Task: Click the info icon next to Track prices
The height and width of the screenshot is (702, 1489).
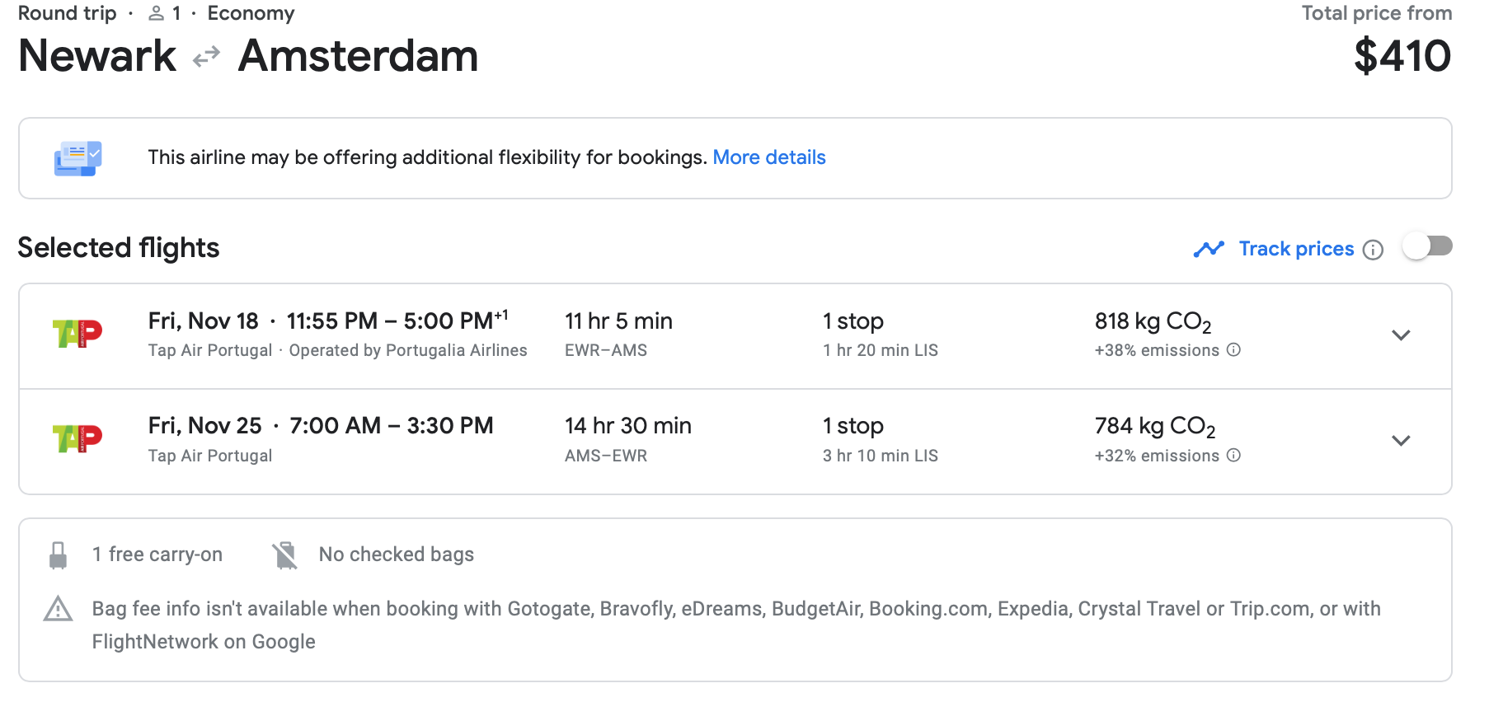Action: 1373,250
